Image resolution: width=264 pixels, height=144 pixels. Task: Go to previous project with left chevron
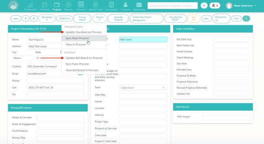pyautogui.click(x=26, y=18)
